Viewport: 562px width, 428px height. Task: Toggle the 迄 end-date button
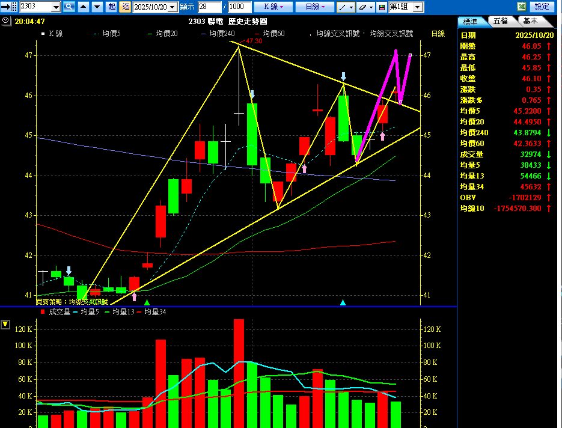pos(125,7)
